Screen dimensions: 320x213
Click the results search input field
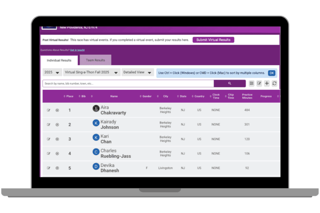(127, 84)
